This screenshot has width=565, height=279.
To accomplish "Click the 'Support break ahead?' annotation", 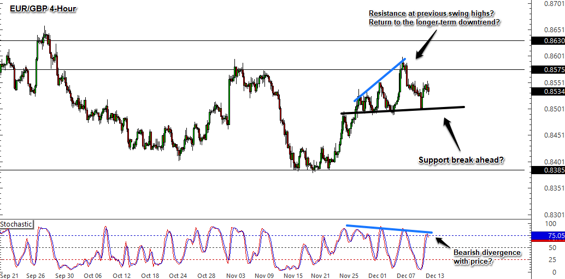I will click(x=461, y=160).
